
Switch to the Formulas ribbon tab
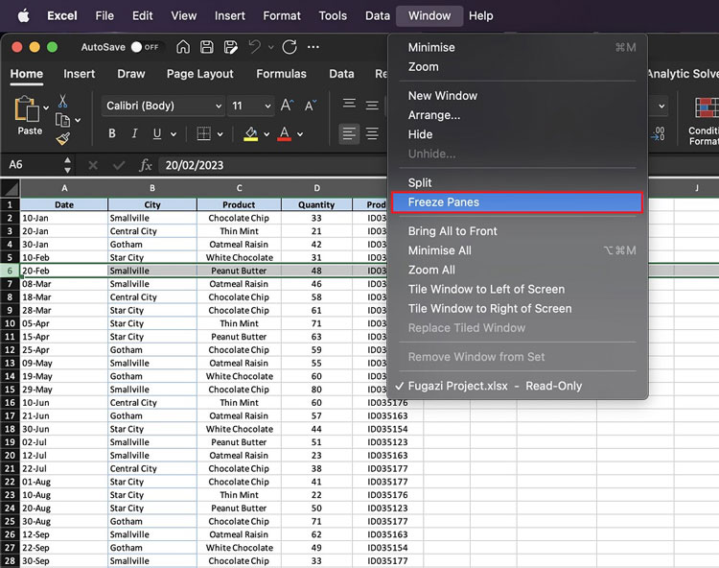281,74
